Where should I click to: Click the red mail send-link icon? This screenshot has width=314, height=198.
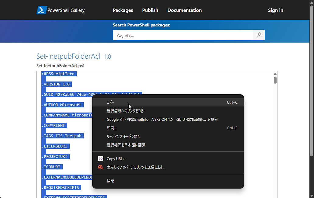[x=100, y=167]
